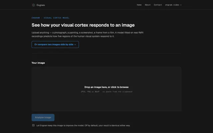213x133 pixels.
Task: Click 'Or compare two images side by side'
Action: (55, 44)
